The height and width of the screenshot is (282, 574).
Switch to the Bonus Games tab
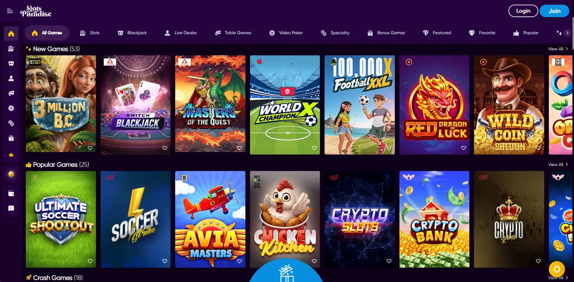(x=386, y=33)
